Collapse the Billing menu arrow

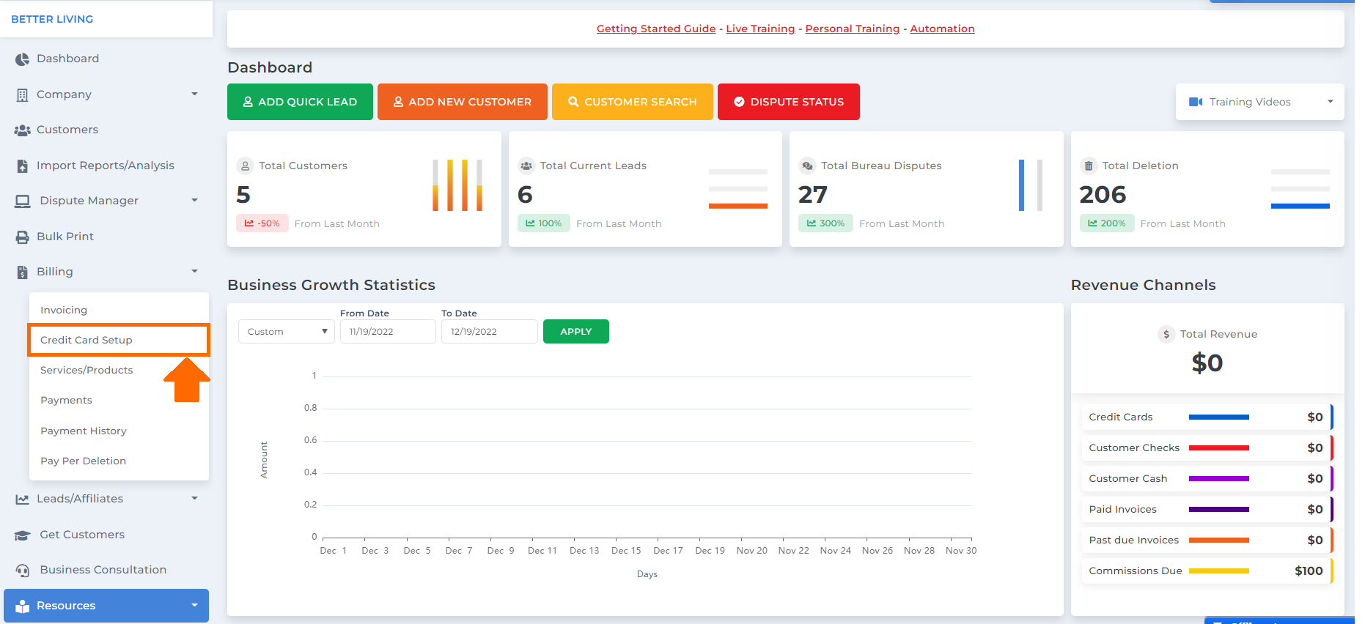click(194, 272)
